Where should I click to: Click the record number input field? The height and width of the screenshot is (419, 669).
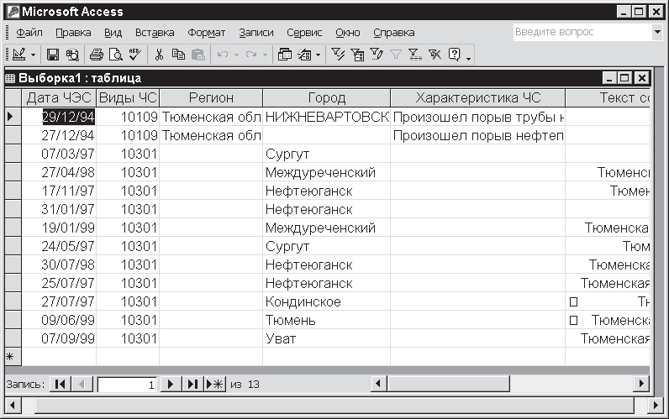click(x=128, y=384)
